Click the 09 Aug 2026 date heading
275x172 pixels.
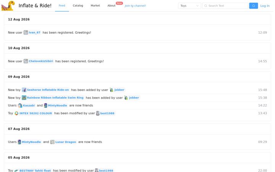pyautogui.click(x=19, y=76)
